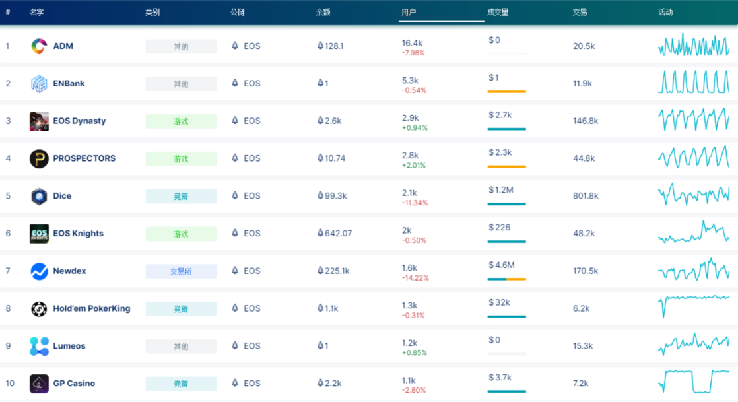Screen dimensions: 738x402
Task: Click the ADM activity sparkline chart
Action: point(693,46)
